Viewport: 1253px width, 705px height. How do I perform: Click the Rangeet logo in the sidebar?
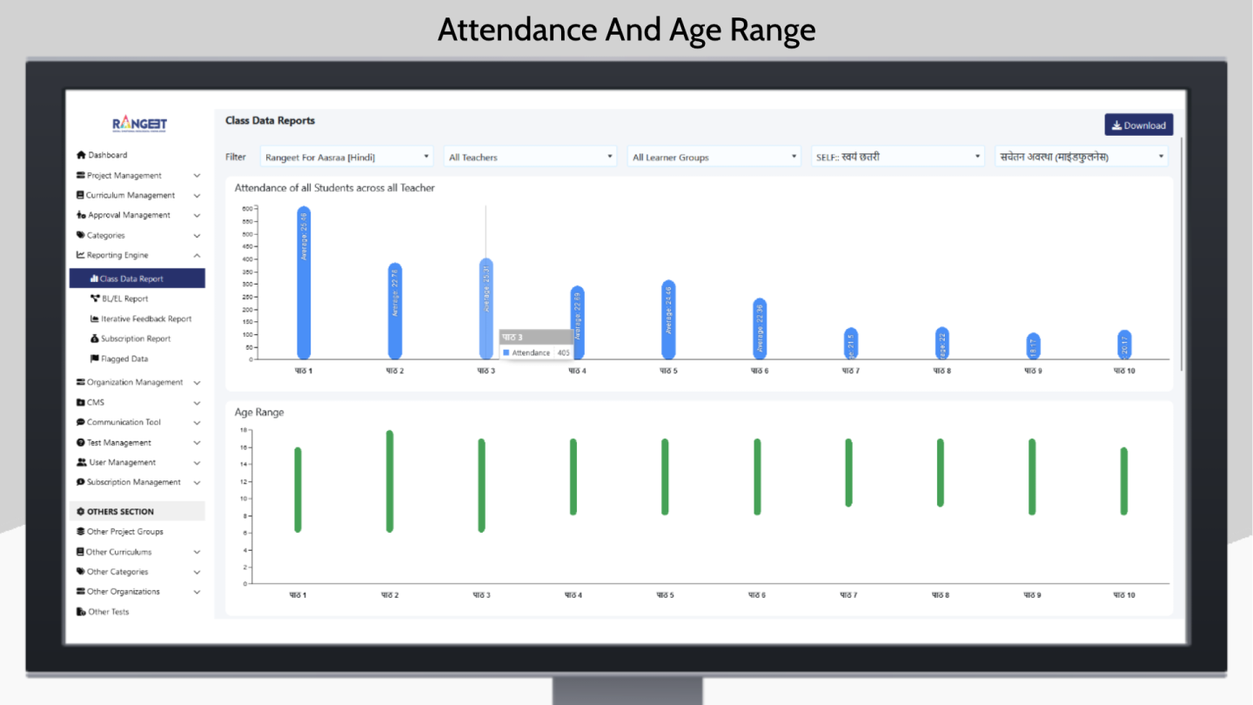pyautogui.click(x=139, y=124)
